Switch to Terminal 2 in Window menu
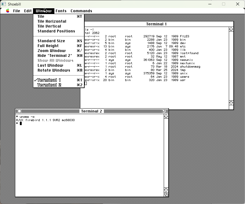245x204 pixels. [59, 85]
